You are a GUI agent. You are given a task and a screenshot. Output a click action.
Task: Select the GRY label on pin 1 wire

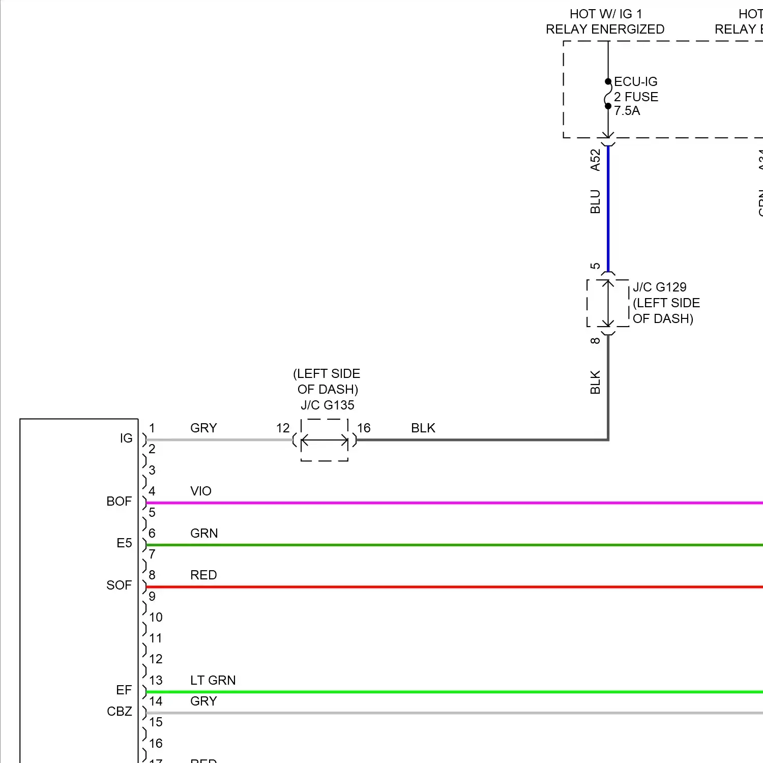point(203,428)
